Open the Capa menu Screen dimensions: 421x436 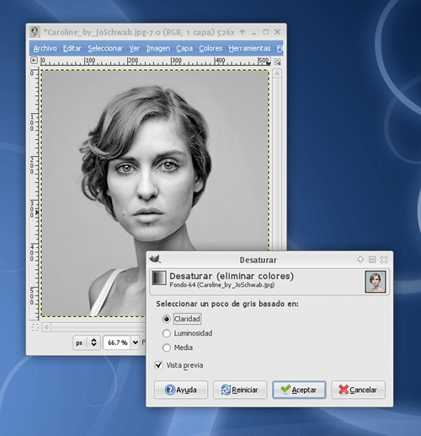tap(184, 48)
